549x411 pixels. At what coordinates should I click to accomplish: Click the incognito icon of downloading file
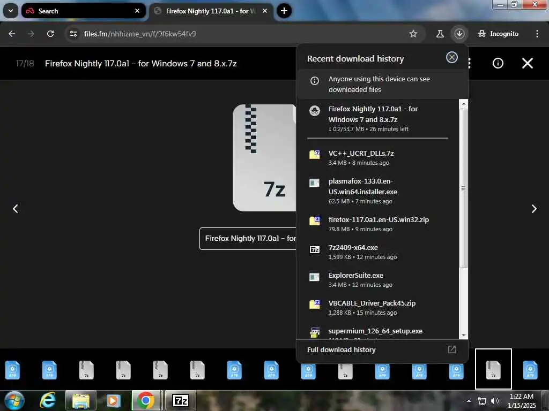(315, 111)
